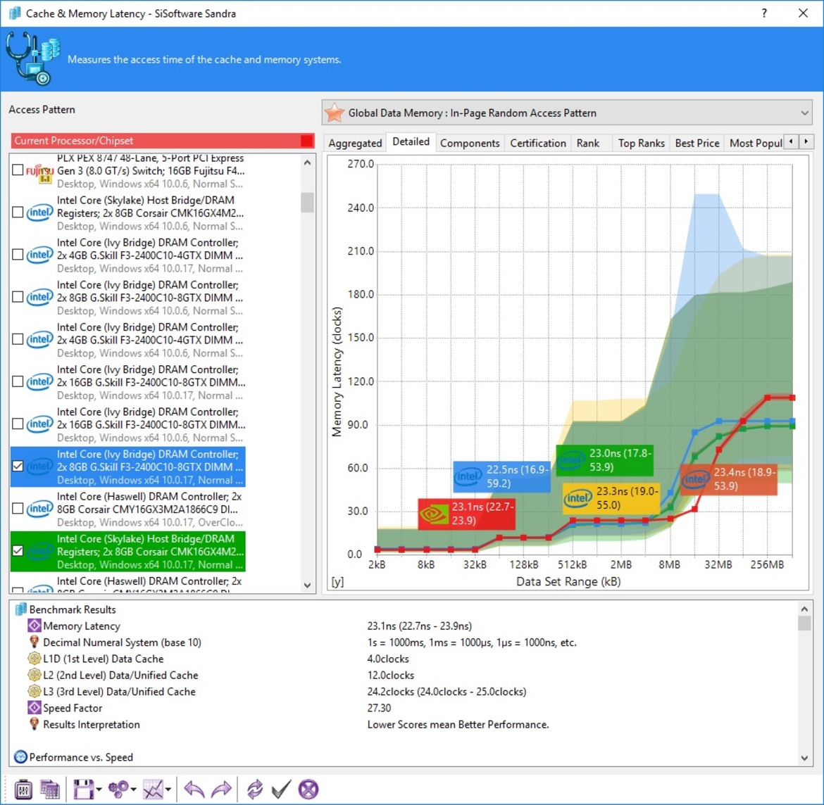Viewport: 824px width, 805px height.
Task: Click the Performance vs. Speed clock icon
Action: [20, 756]
